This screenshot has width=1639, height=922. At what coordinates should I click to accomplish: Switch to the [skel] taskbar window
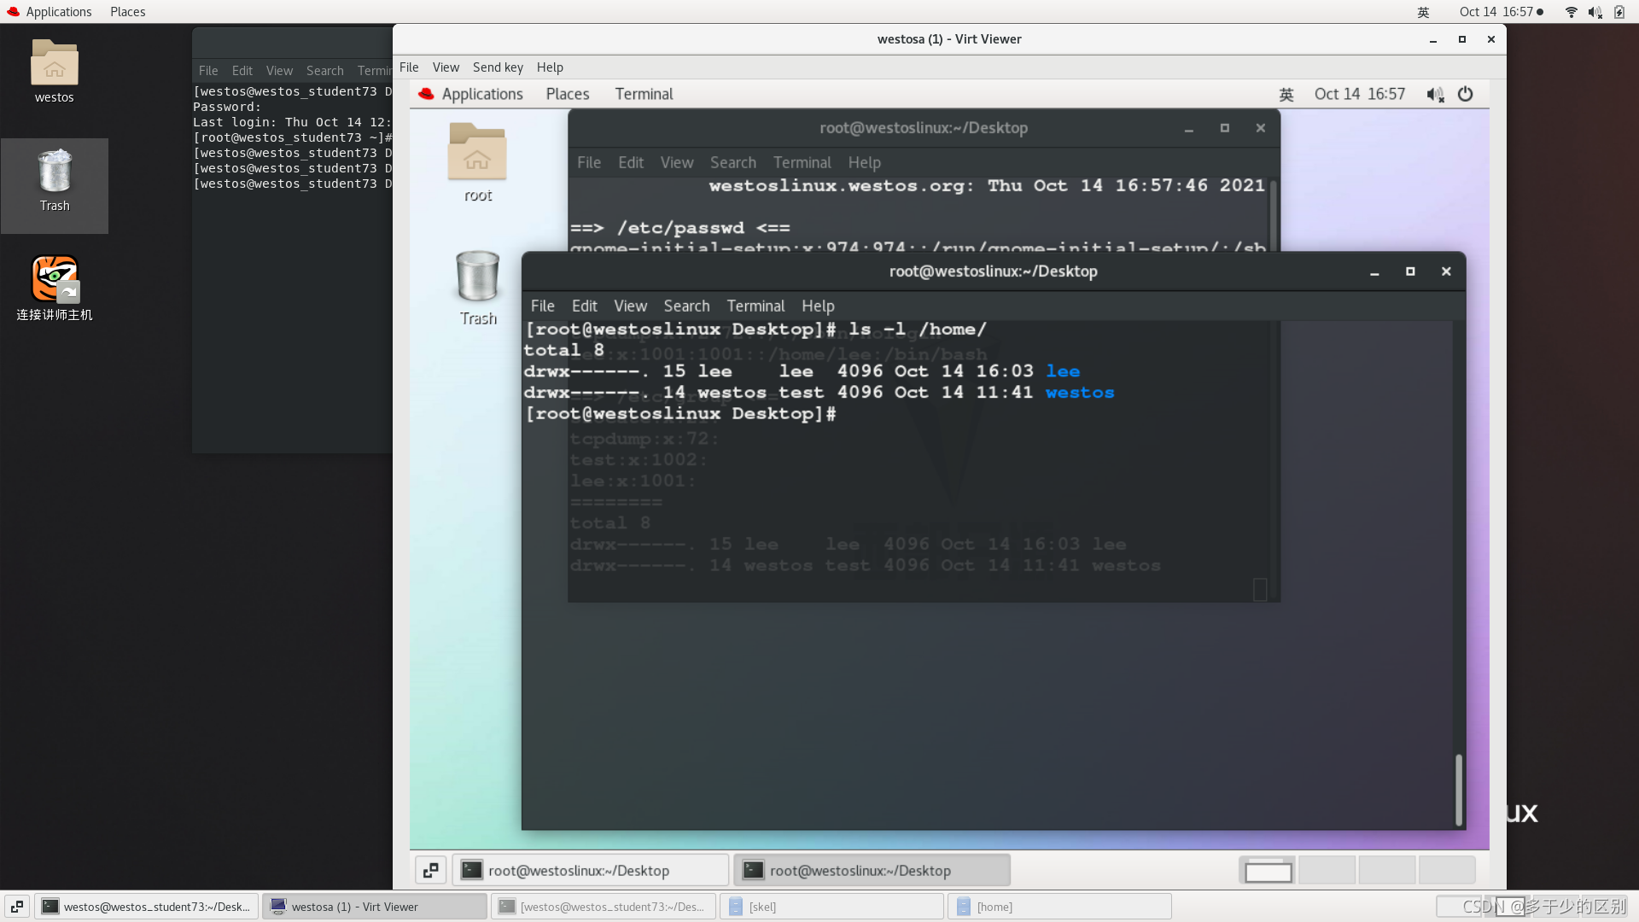click(x=831, y=907)
